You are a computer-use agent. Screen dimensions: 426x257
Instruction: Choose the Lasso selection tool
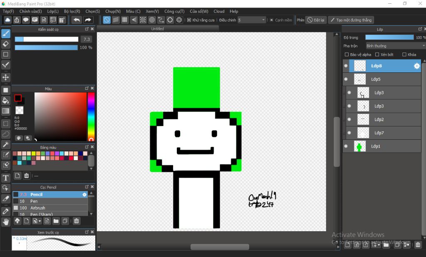coord(6,134)
